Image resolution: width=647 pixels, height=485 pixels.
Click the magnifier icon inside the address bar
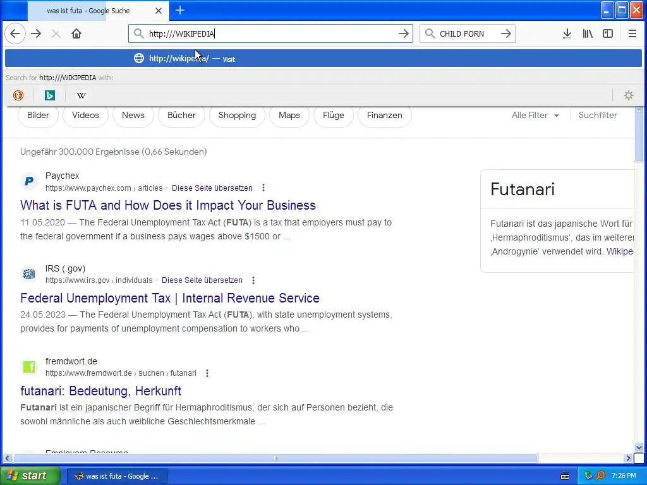click(139, 33)
